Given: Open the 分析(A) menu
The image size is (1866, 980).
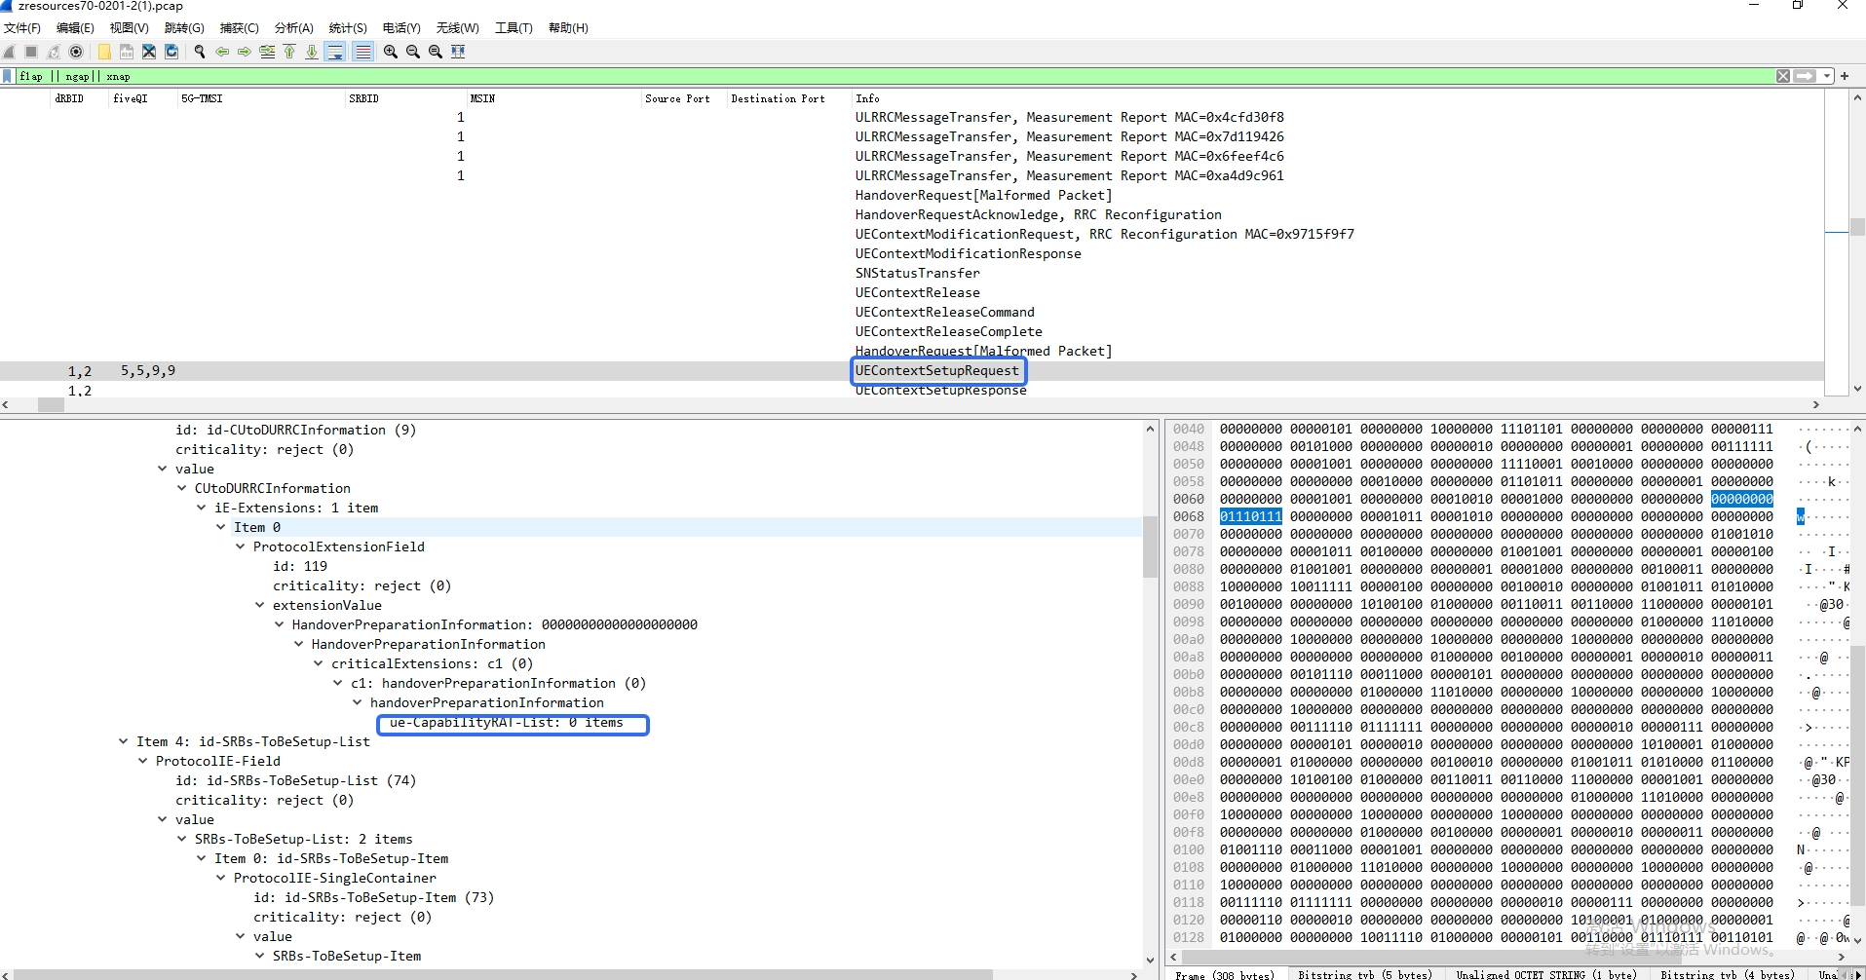Looking at the screenshot, I should coord(294,27).
